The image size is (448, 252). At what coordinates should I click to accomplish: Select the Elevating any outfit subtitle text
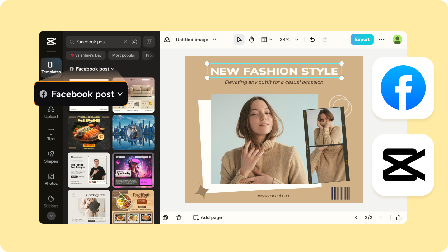(274, 82)
